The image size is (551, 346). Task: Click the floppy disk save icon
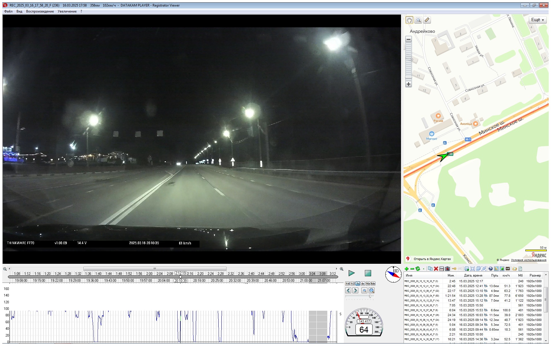(x=441, y=269)
